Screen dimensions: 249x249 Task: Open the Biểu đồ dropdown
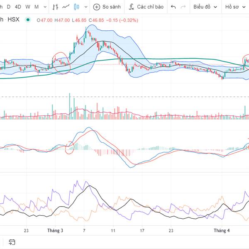point(205,7)
